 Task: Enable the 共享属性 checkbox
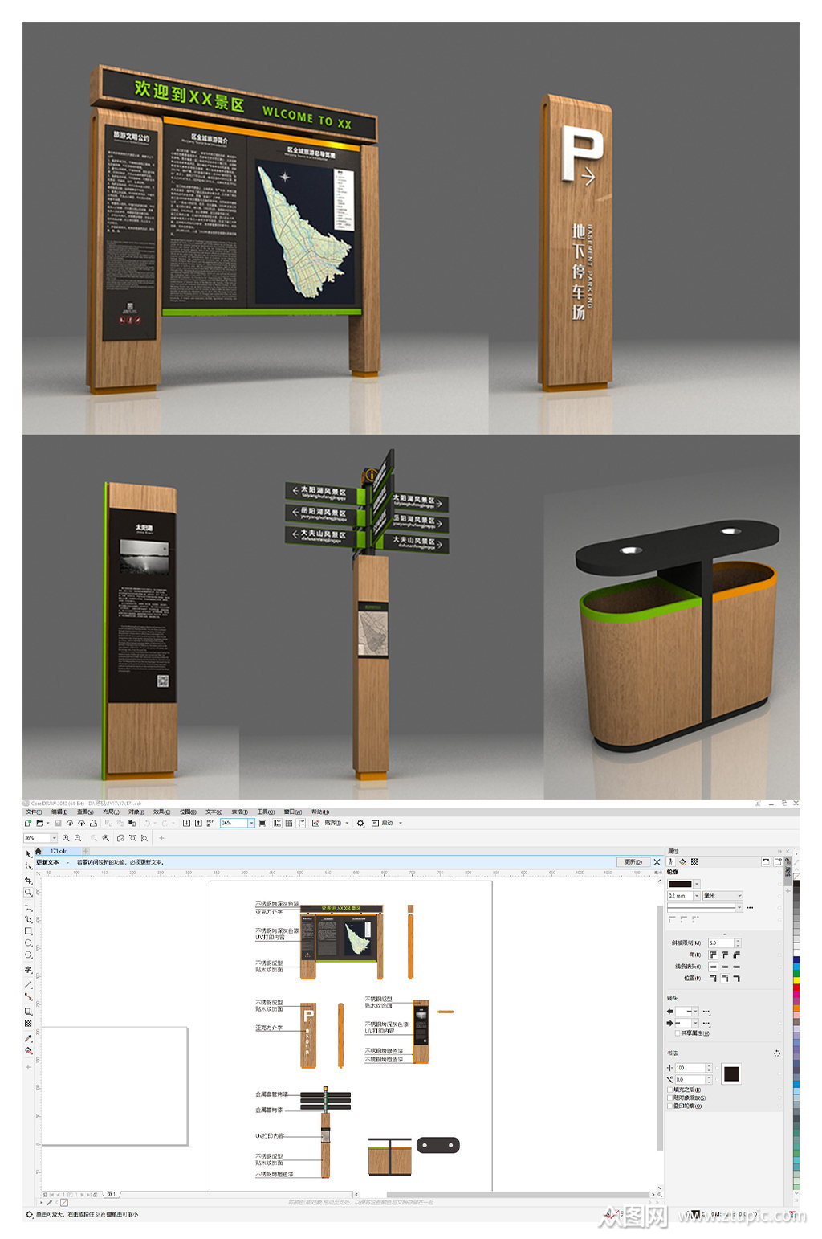(678, 1033)
